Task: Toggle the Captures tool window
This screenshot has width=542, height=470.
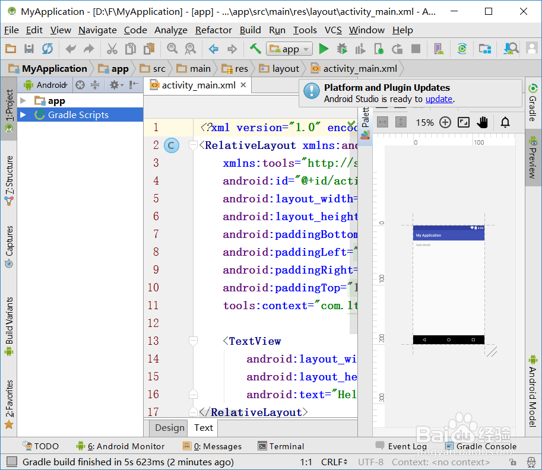Action: point(9,246)
